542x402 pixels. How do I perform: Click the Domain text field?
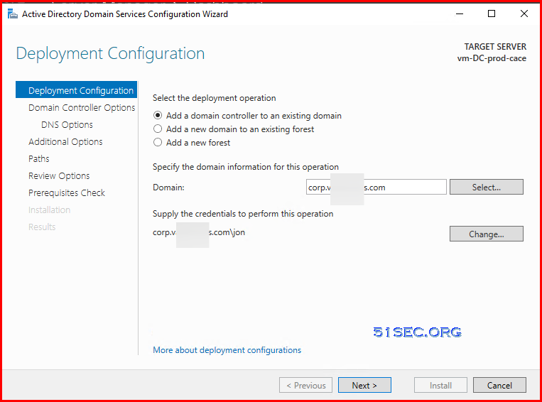pyautogui.click(x=376, y=187)
